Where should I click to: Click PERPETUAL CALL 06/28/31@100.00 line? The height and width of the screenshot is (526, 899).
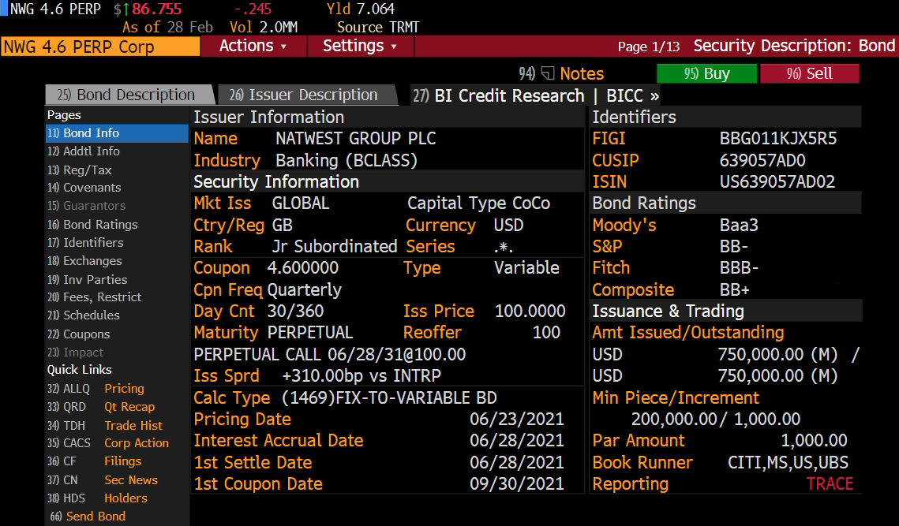point(330,355)
